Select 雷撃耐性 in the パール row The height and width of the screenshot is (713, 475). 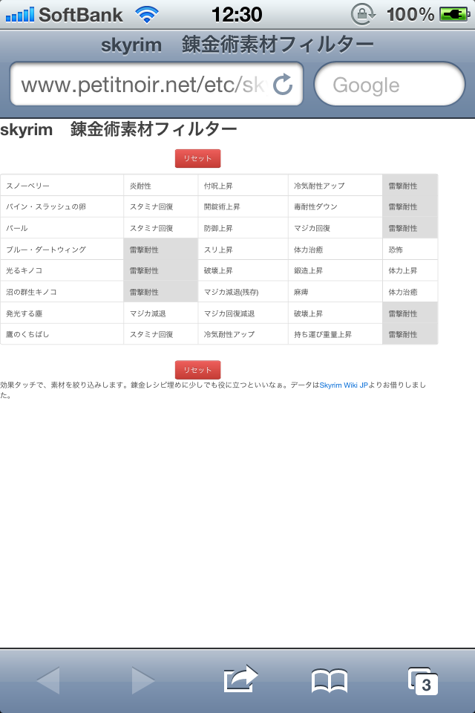[x=410, y=228]
